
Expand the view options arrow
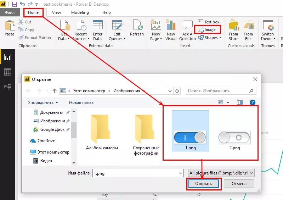pyautogui.click(x=228, y=102)
